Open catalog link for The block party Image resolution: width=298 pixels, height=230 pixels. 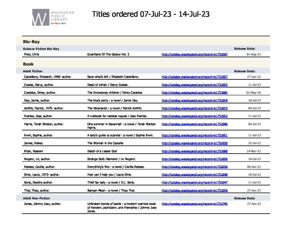[195, 100]
